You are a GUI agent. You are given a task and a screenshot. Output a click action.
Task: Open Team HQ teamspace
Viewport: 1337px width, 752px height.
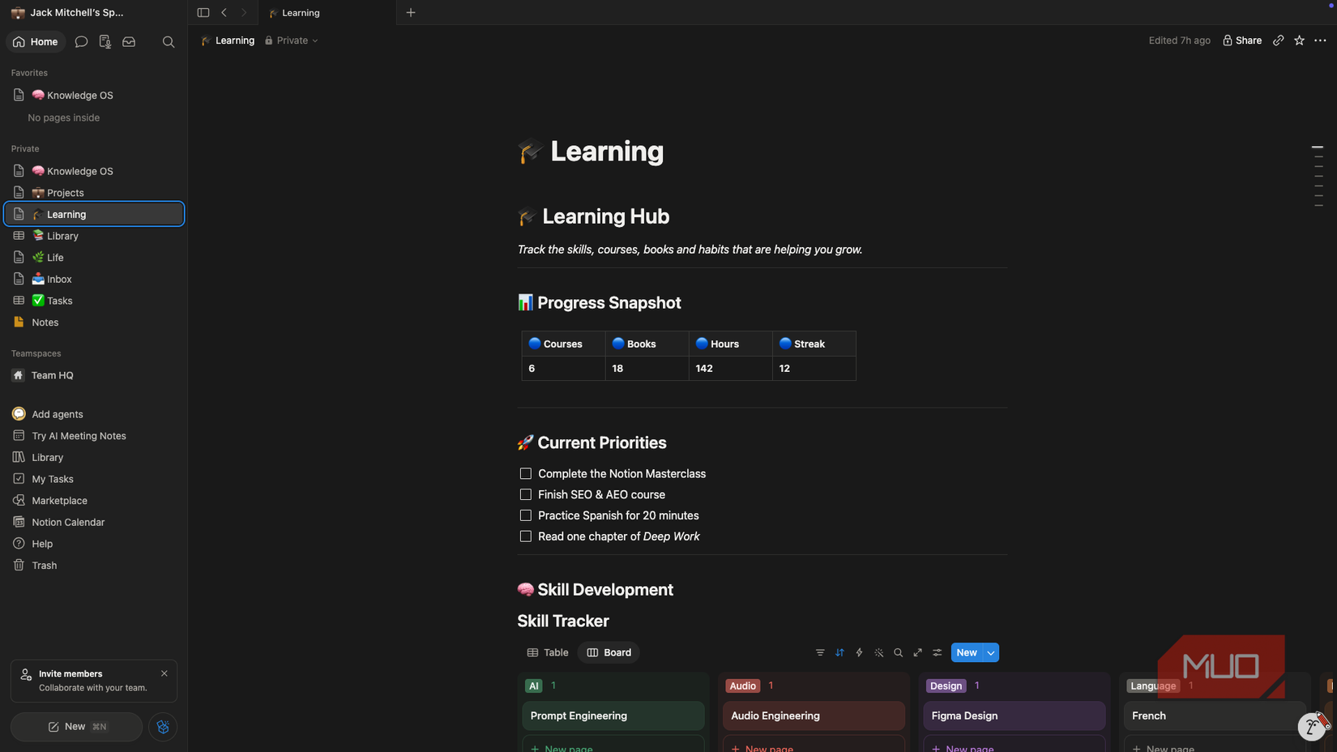tap(94, 375)
